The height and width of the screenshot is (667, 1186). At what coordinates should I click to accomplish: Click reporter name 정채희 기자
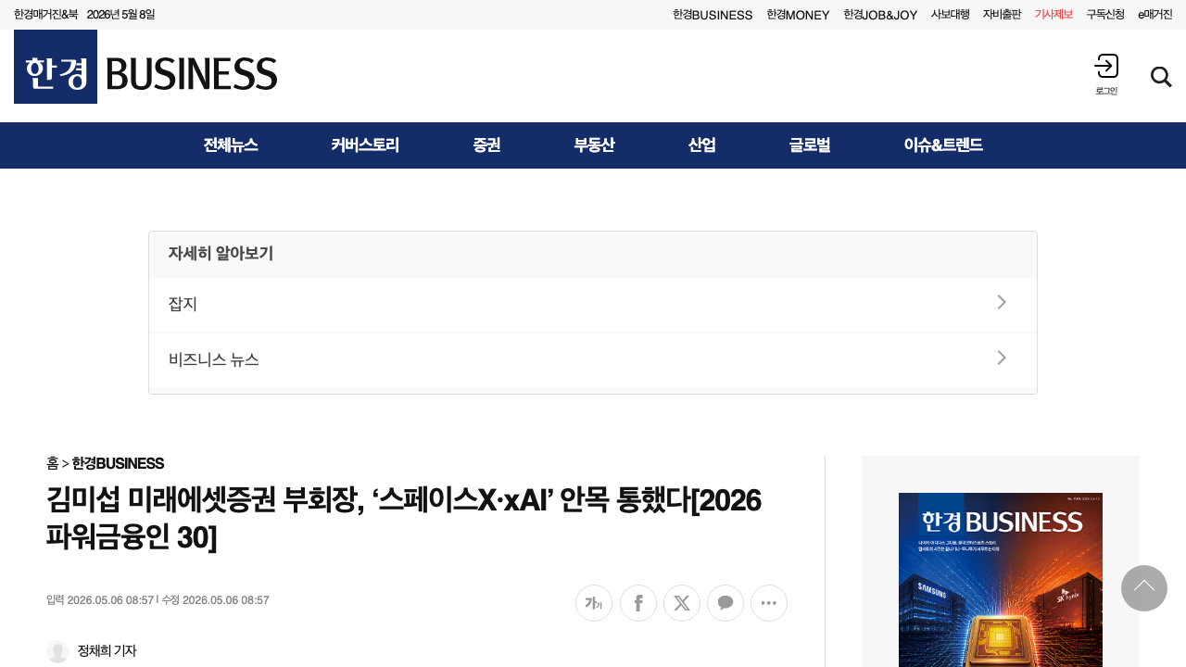point(107,651)
